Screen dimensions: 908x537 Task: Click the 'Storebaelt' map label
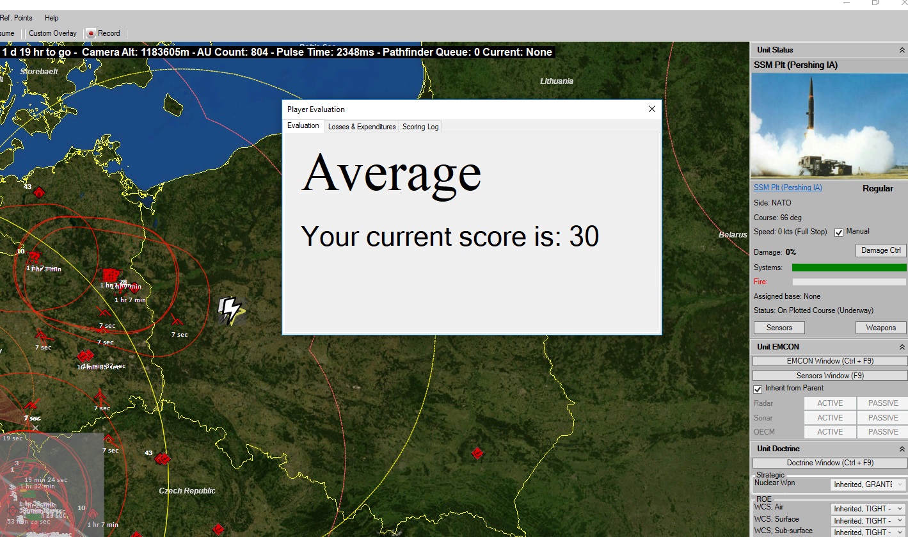39,72
